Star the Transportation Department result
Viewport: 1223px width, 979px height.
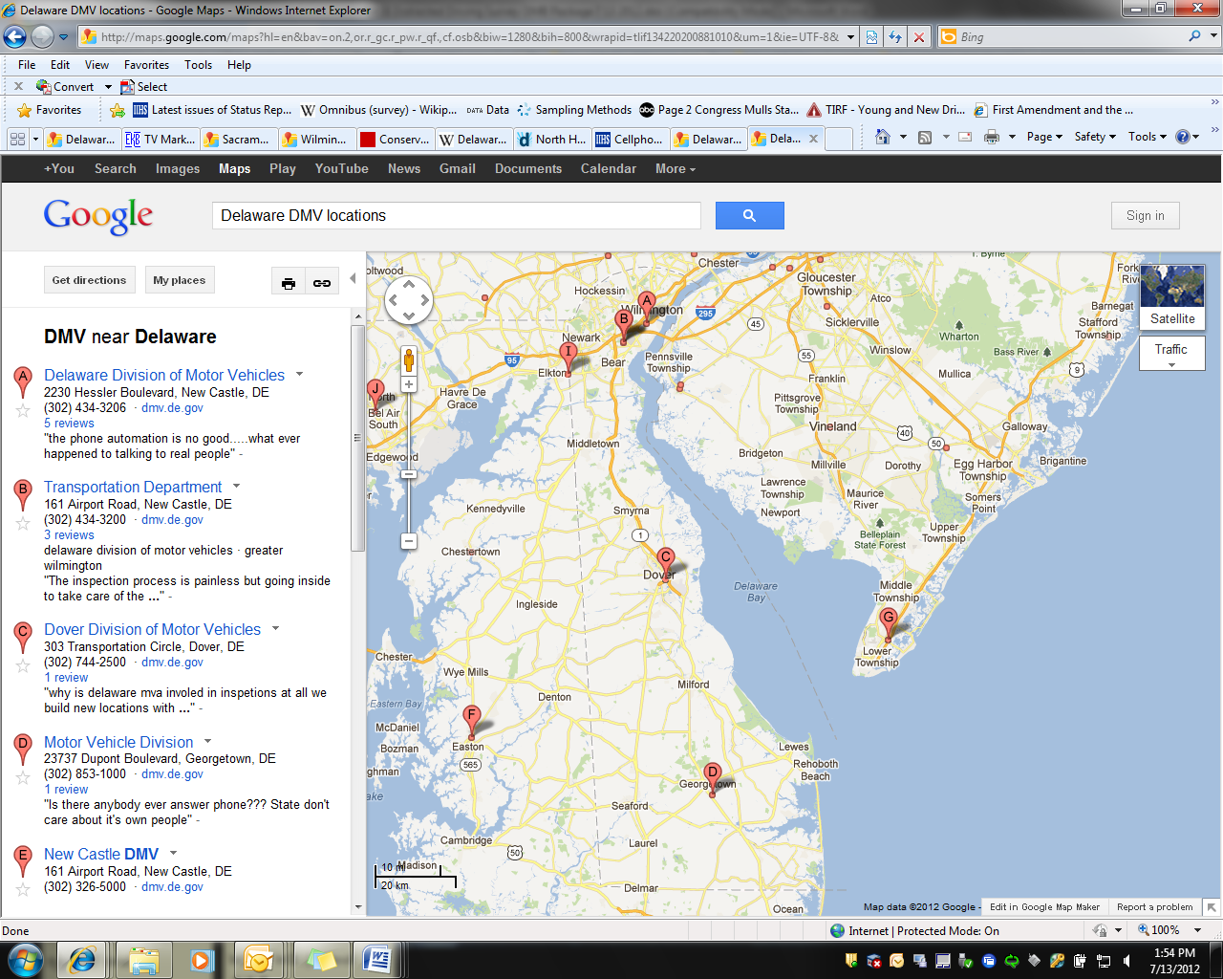[x=23, y=522]
